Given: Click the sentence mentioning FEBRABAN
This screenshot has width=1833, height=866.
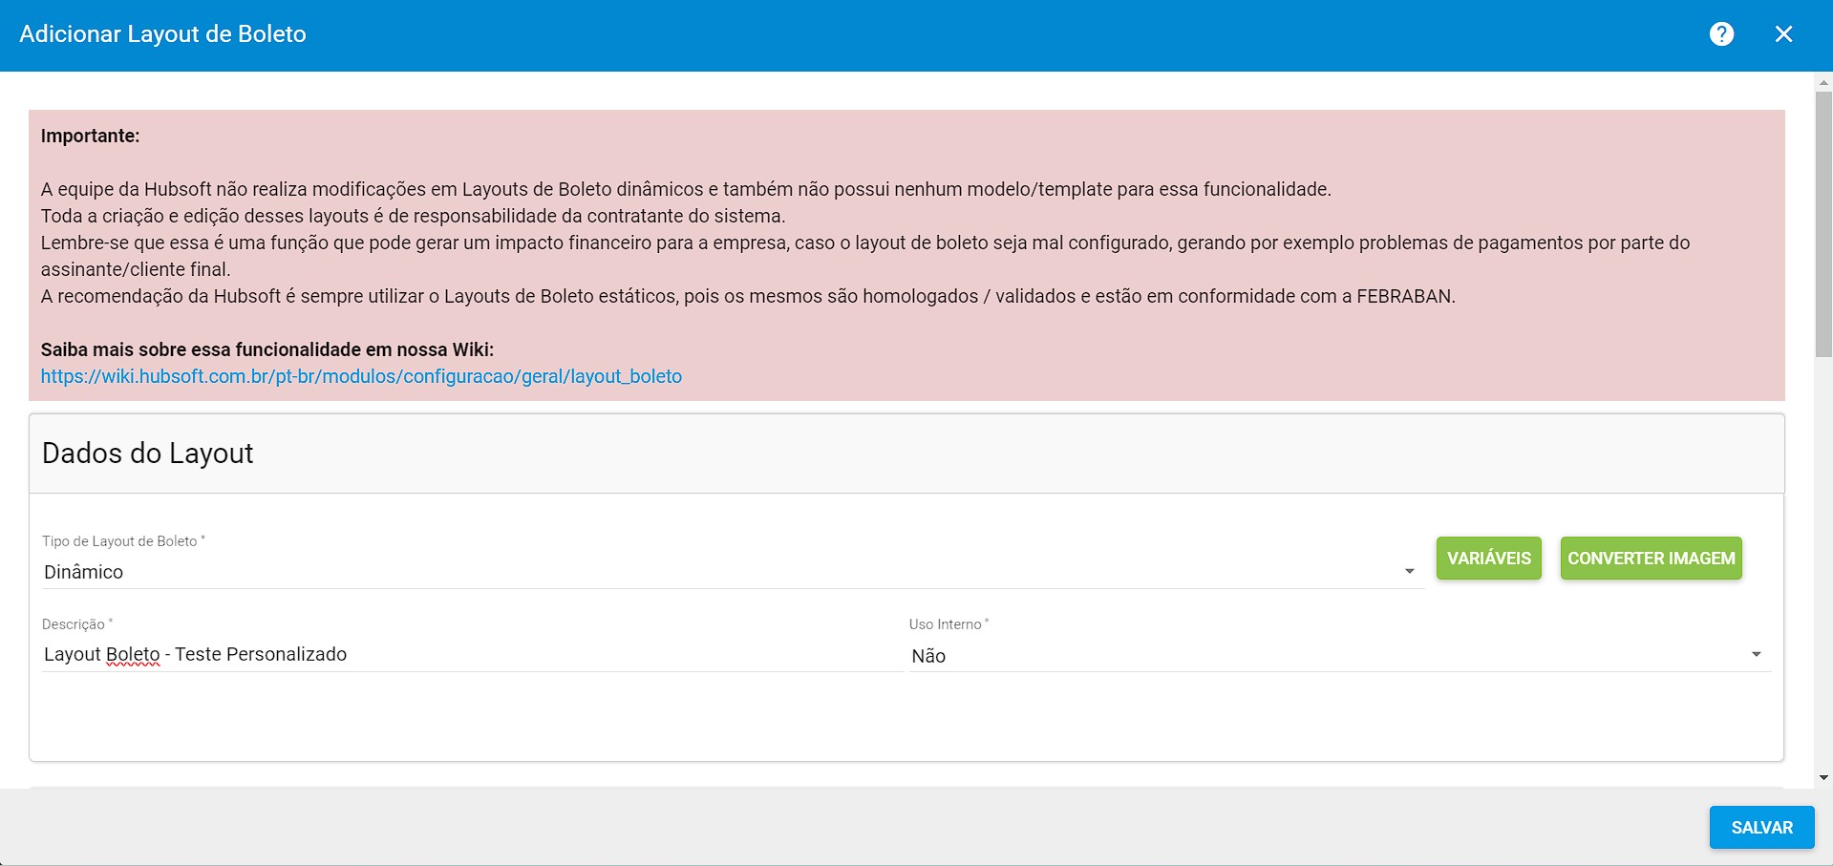Looking at the screenshot, I should coord(748,297).
